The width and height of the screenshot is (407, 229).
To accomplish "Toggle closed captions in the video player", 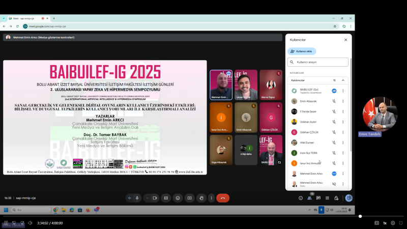I will pos(376,223).
